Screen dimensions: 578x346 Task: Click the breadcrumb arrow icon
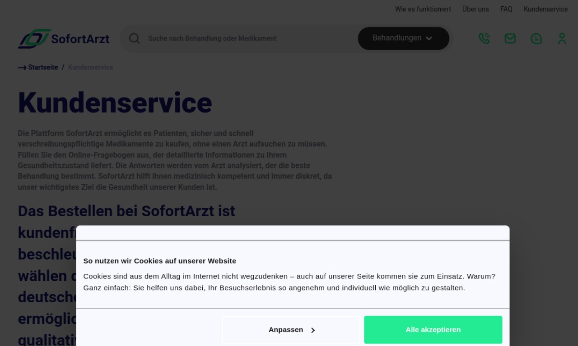pyautogui.click(x=22, y=68)
